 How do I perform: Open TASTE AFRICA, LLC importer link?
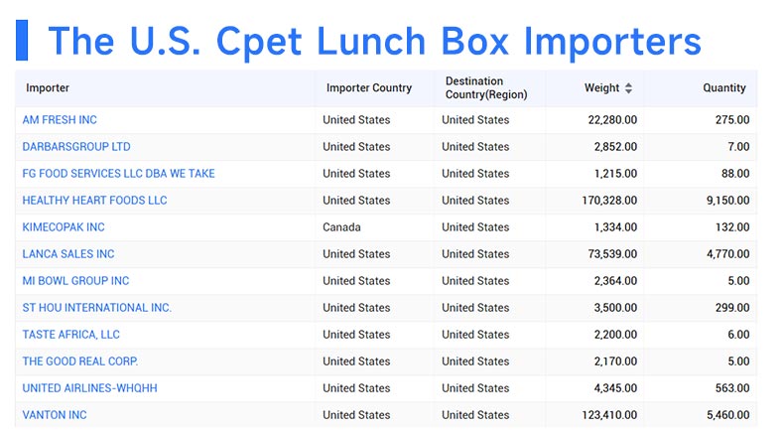[71, 335]
